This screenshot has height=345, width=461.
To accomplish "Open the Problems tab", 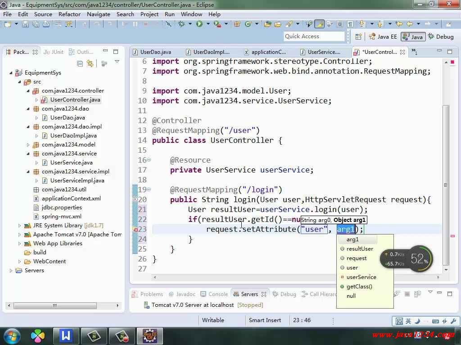I will pyautogui.click(x=148, y=294).
